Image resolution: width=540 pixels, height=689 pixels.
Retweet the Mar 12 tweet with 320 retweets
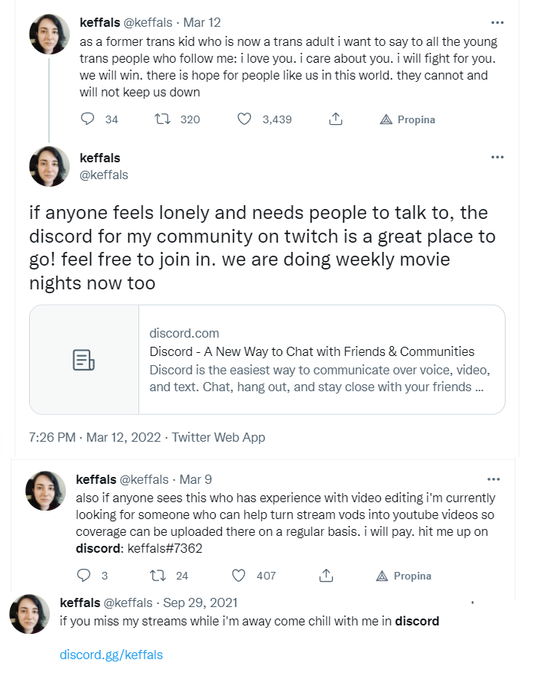[x=162, y=119]
